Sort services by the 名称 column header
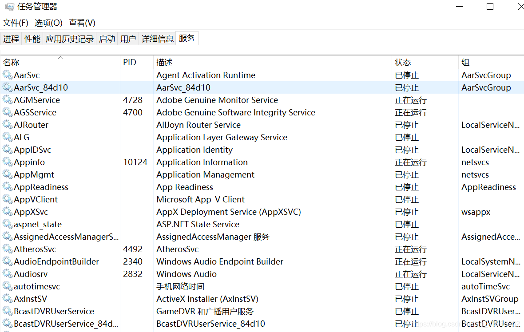Image resolution: width=524 pixels, height=332 pixels. coord(60,62)
